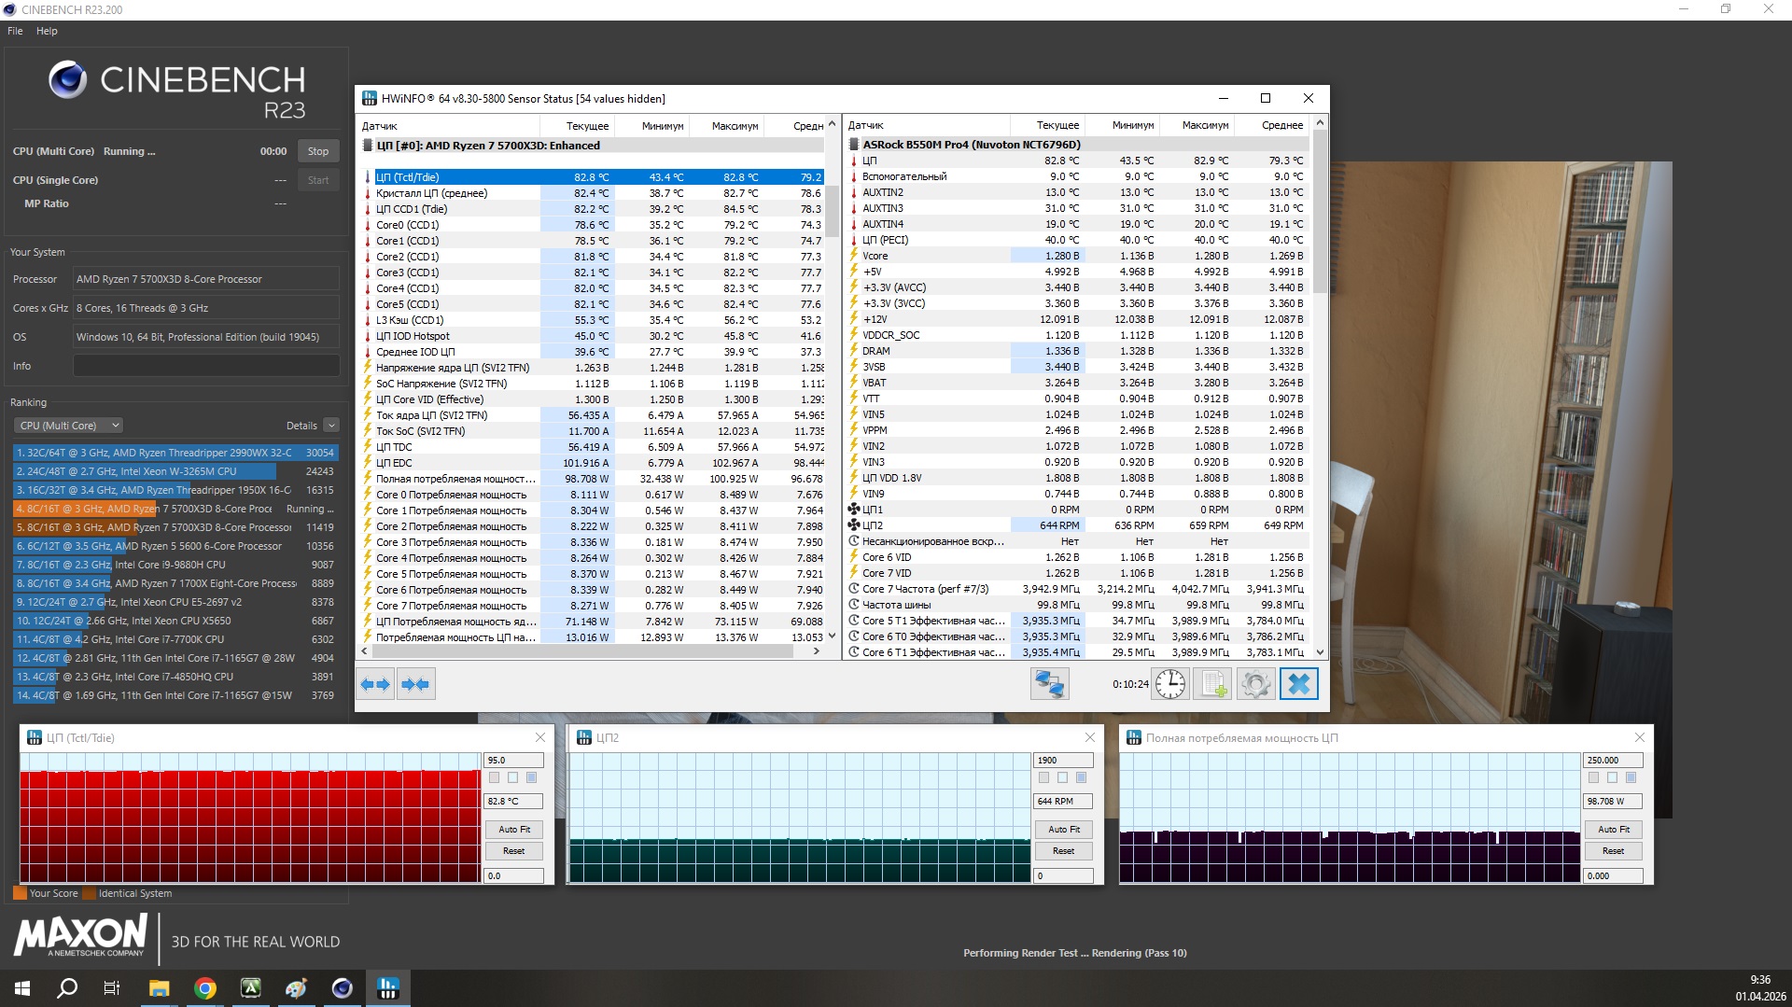Screen dimensions: 1792x1007
Task: Expand the Details arrow in Ranking
Action: (331, 426)
